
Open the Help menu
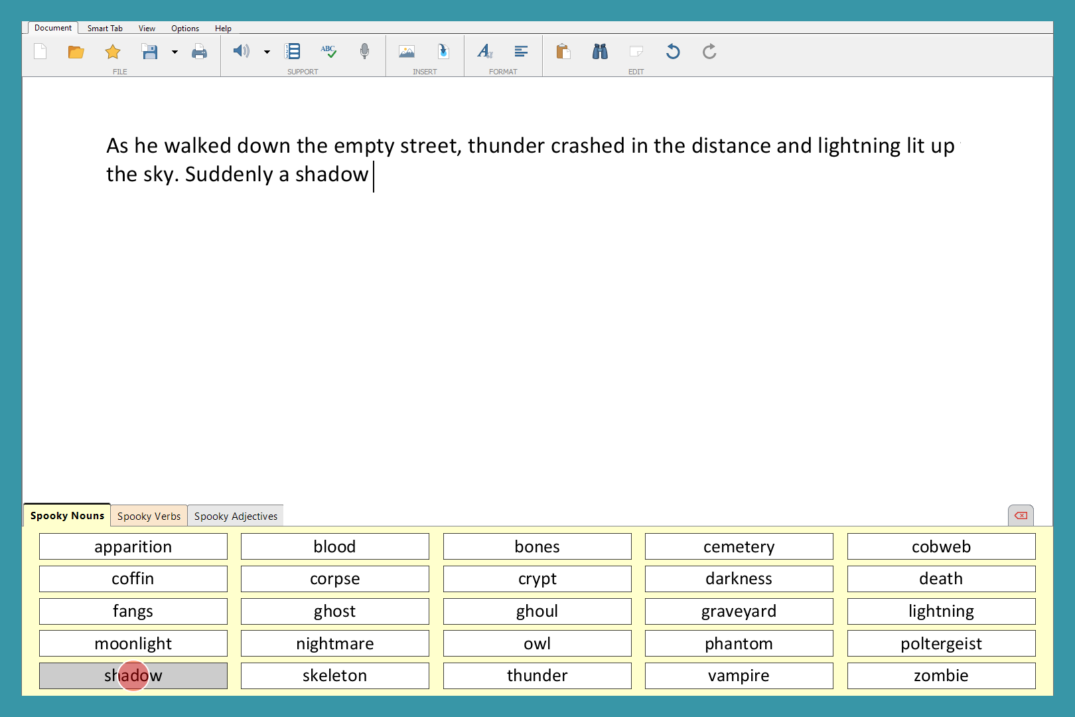[223, 29]
